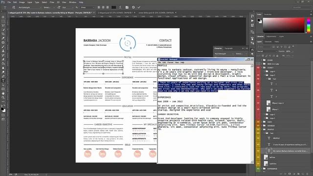
Task: Add a layer mask from Layers footer
Action: pyautogui.click(x=290, y=174)
